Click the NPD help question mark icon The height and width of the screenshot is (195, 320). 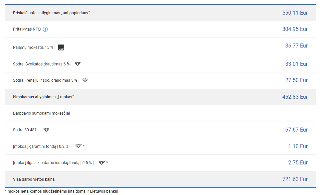pyautogui.click(x=46, y=29)
